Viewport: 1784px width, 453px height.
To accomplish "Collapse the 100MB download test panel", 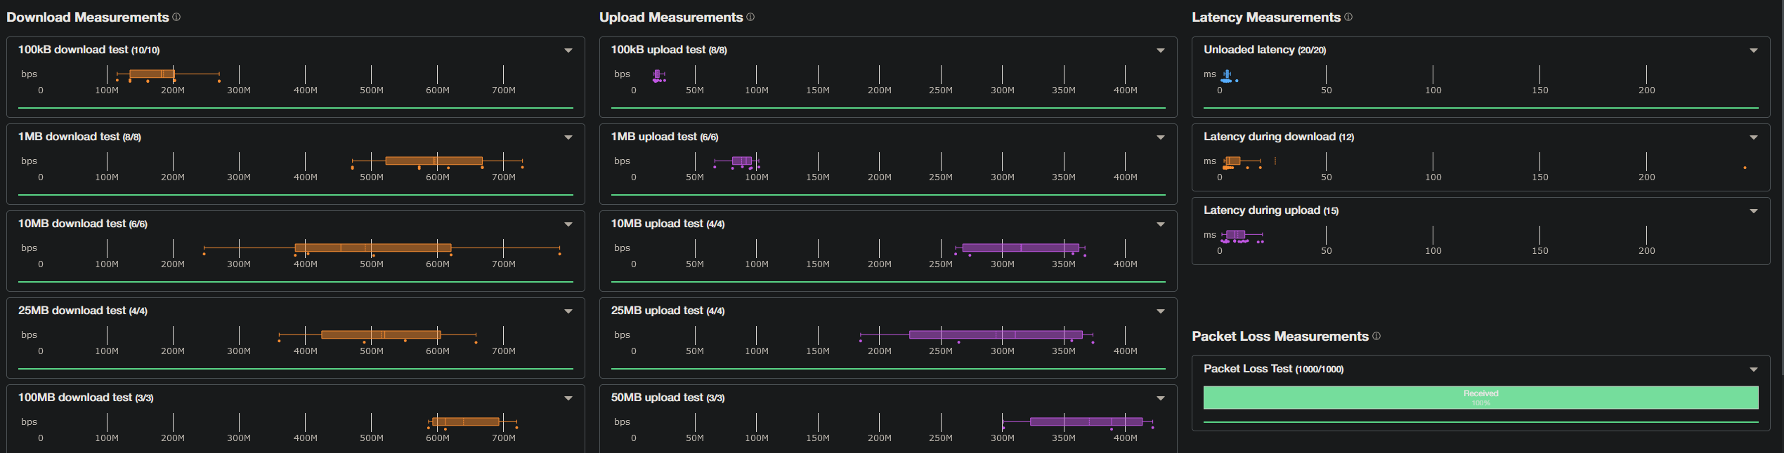I will 568,398.
